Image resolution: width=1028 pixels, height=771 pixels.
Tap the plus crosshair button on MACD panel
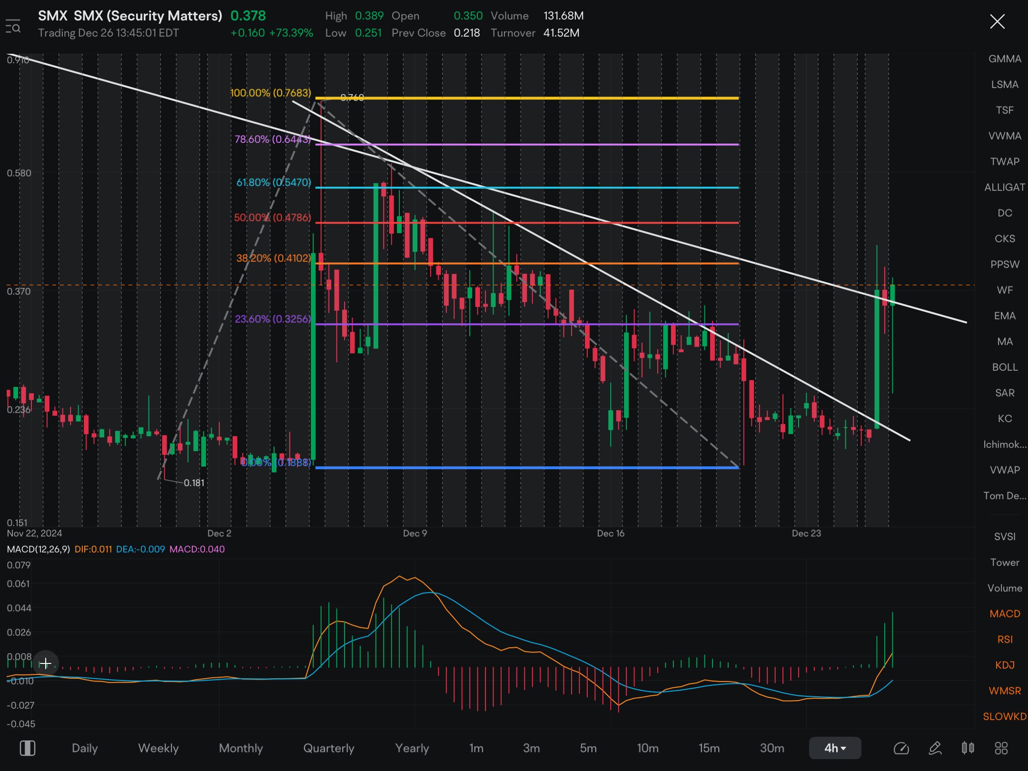pyautogui.click(x=46, y=663)
